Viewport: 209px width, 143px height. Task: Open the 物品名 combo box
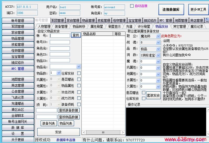pos(79,67)
